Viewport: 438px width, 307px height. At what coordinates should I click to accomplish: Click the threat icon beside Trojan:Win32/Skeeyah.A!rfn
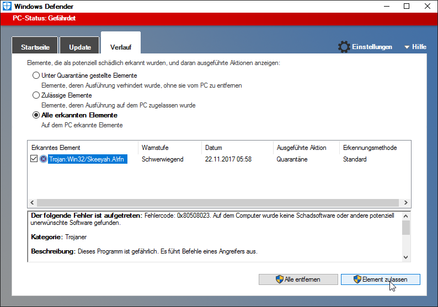tap(43, 159)
